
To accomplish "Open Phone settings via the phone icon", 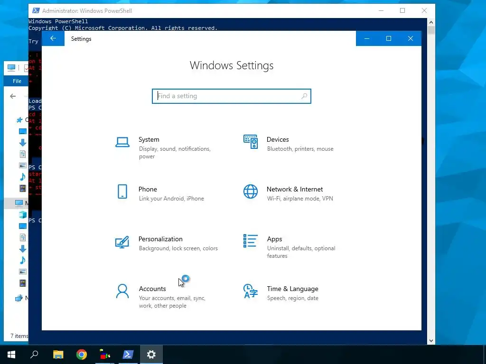I will coord(122,191).
